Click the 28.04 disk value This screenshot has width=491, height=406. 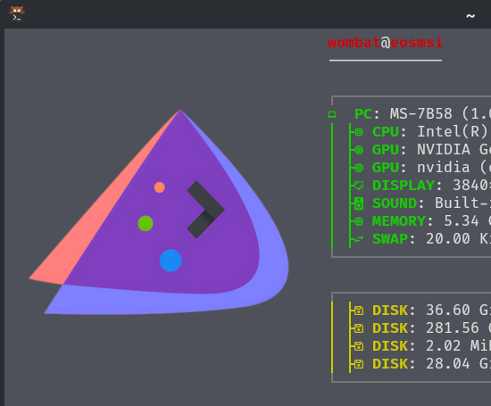(x=448, y=364)
